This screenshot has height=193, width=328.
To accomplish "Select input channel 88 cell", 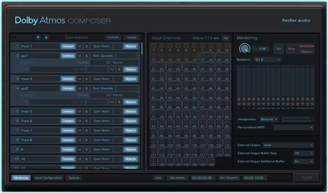I will [211, 124].
